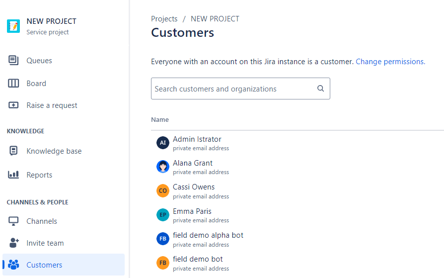This screenshot has width=444, height=278.
Task: Click Alana Grant's avatar picture
Action: [x=163, y=167]
